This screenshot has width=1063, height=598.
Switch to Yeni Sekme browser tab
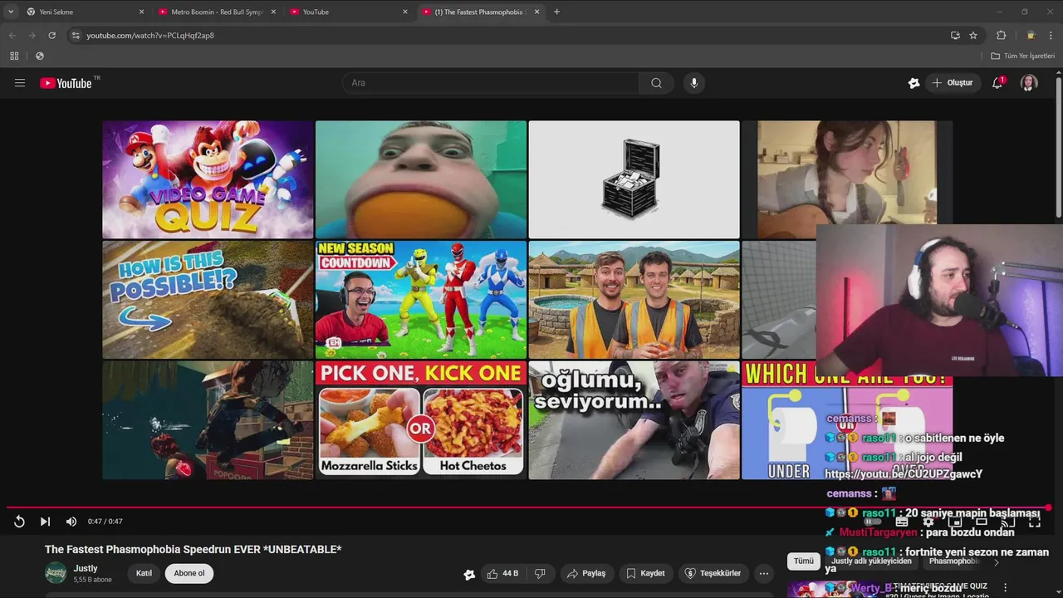pos(83,12)
